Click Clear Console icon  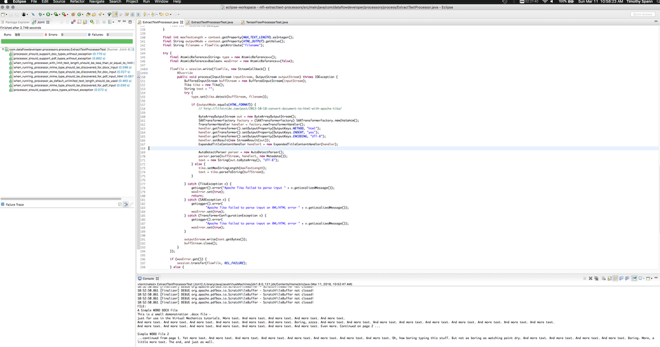(604, 278)
